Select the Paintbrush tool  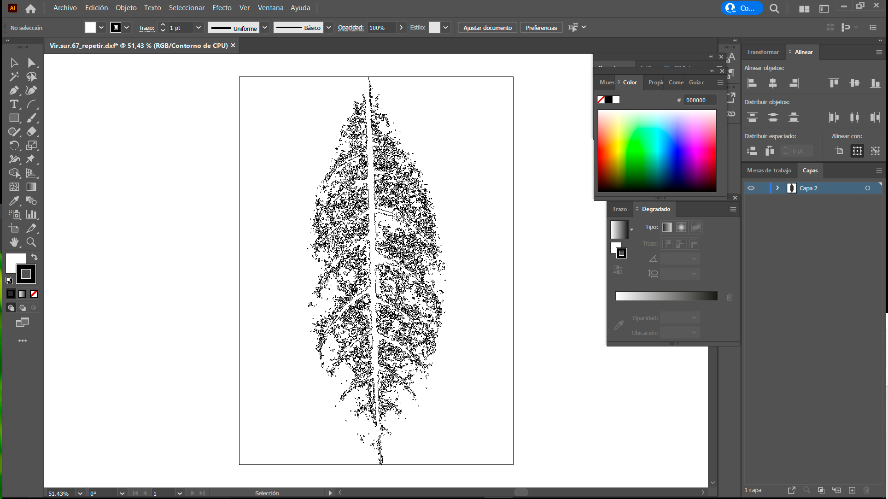coord(31,118)
